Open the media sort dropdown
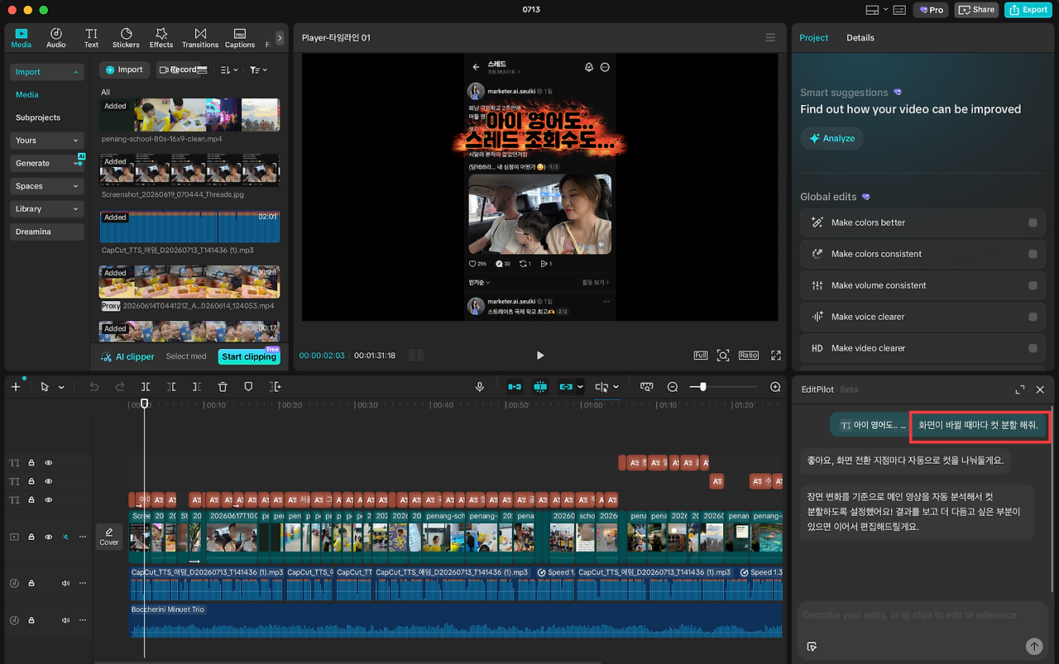Screen dimensions: 1059x664 click(228, 70)
